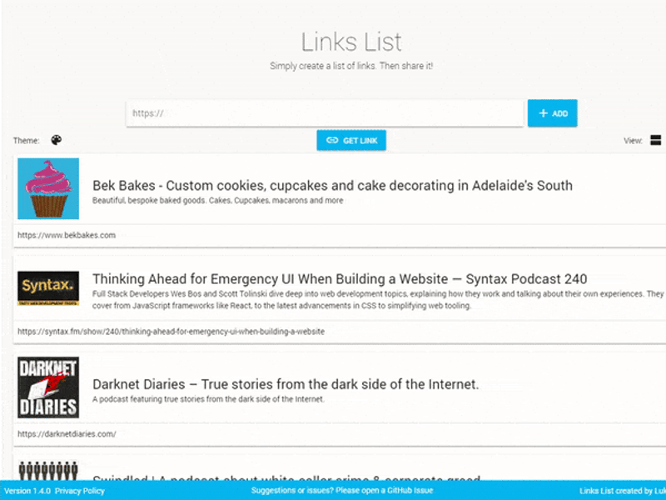Open the Darknet Diaries logo thumbnail
Viewport: 666px width, 500px height.
(x=47, y=387)
